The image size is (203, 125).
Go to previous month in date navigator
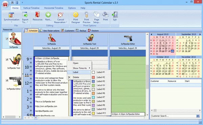coord(152,34)
